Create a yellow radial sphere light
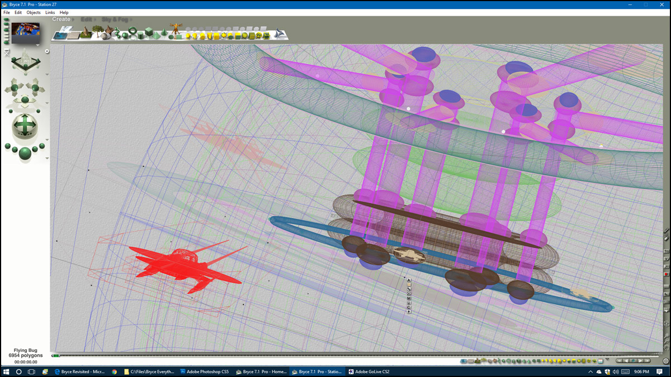 (x=188, y=36)
